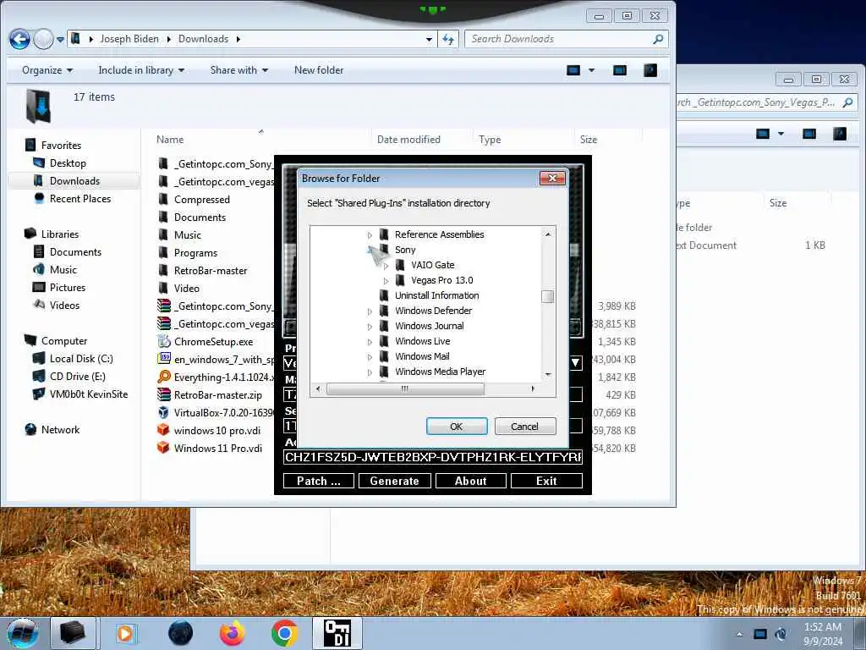Select VM0b0t KevinSite network drive

pos(88,394)
